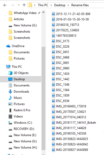The image size is (104, 155).
Task: Click image icon of IMG_20190105_145558
Action: tap(53, 134)
